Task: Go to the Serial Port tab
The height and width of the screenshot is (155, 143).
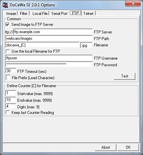Action: pyautogui.click(x=59, y=14)
